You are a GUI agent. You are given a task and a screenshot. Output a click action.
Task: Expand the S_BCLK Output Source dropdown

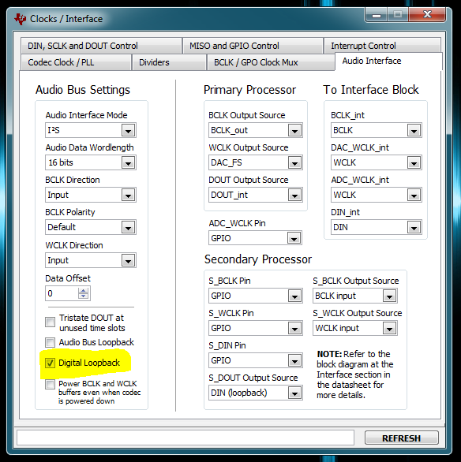[x=354, y=296]
